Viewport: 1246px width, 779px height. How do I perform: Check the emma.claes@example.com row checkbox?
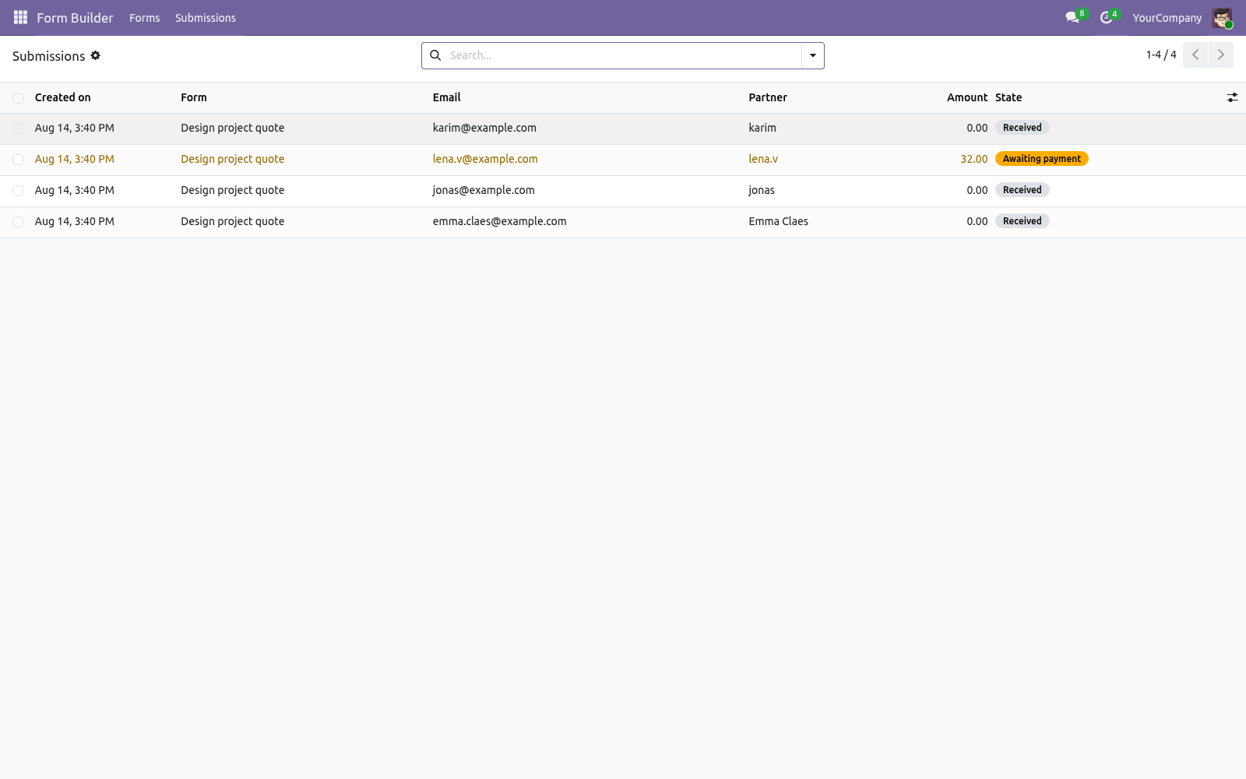pos(18,222)
